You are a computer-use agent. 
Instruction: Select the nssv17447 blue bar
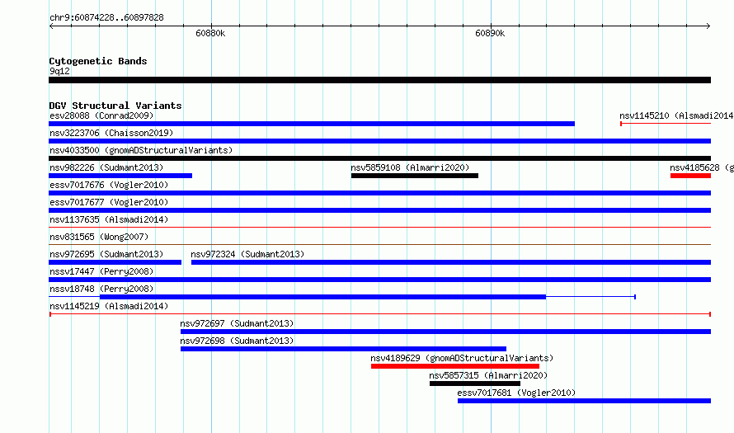(x=380, y=280)
